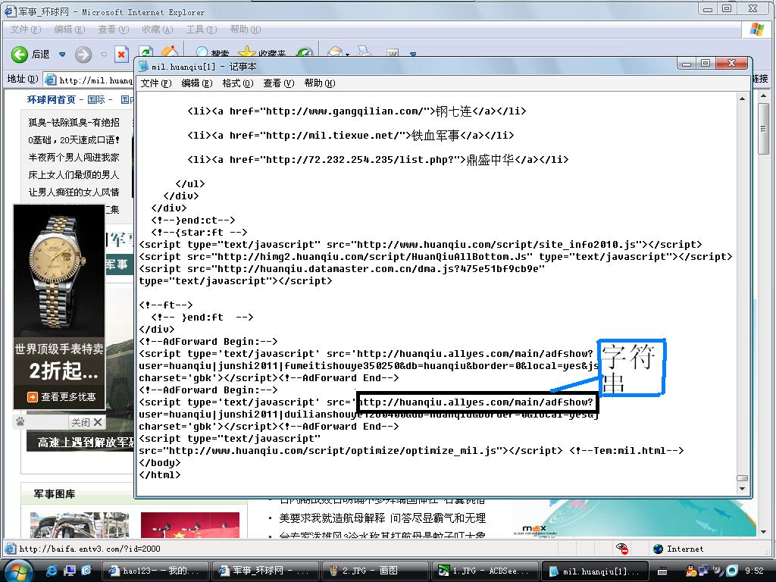Open the 收藏夹 favorites star in IE toolbar
Image resolution: width=776 pixels, height=582 pixels.
[261, 52]
